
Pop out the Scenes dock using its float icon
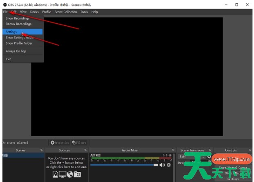(41, 150)
